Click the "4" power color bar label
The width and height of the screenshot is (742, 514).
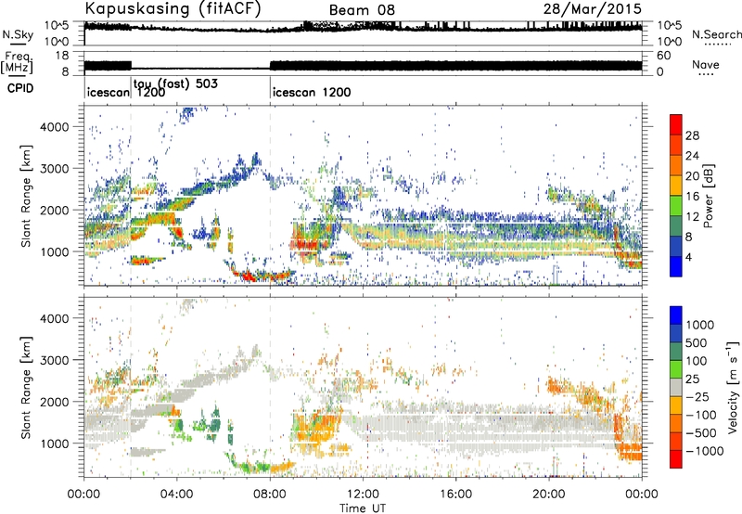pos(689,258)
